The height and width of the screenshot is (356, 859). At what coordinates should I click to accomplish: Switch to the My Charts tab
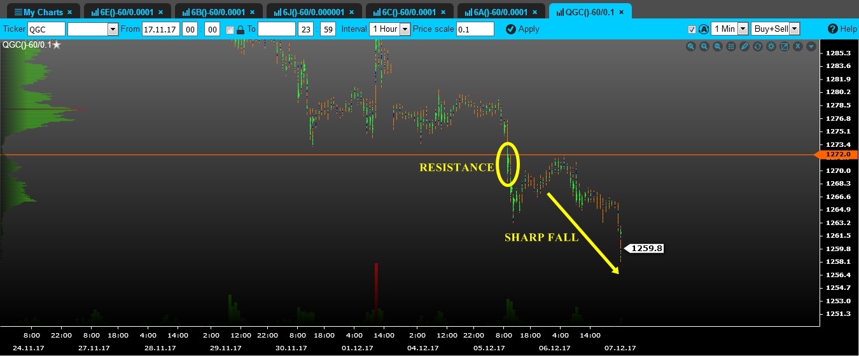click(43, 12)
